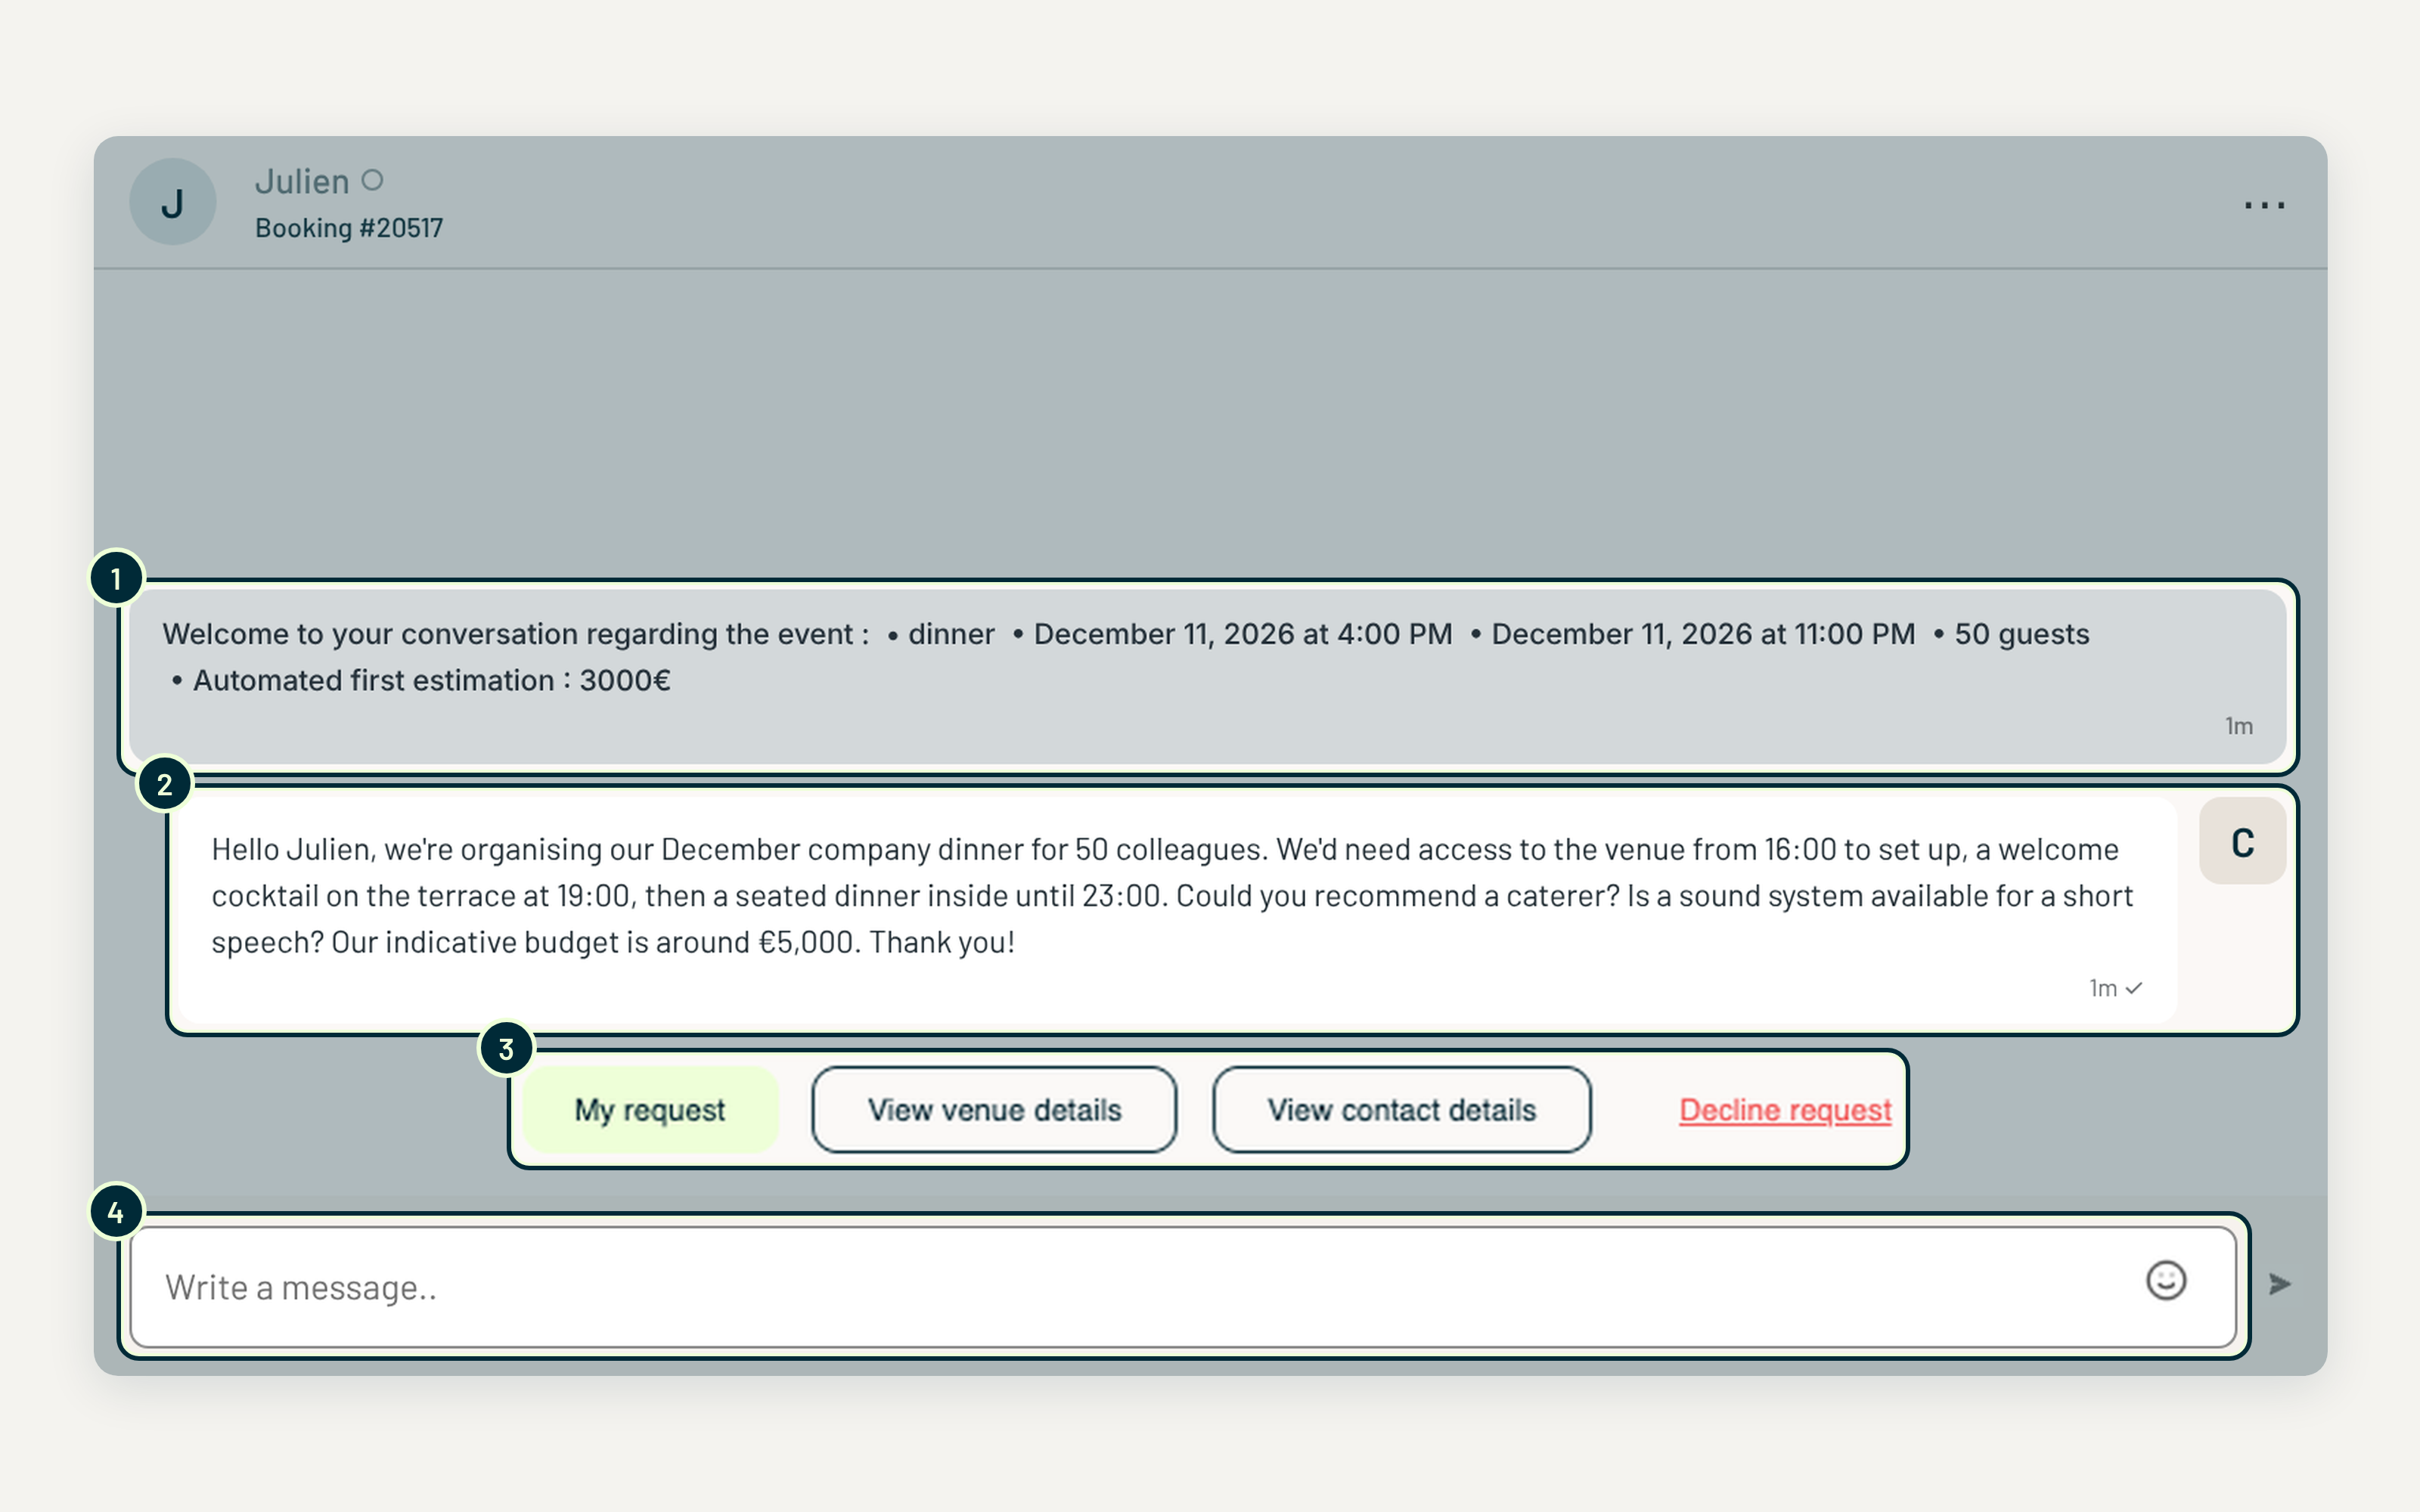Click the Booking #20517 label
The width and height of the screenshot is (2420, 1512).
pos(349,228)
